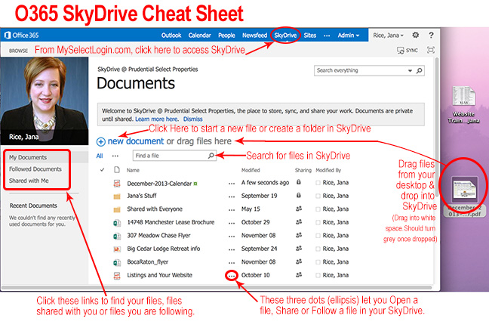Toggle presence checkbox in 307 Meadow Chase Flyer row
This screenshot has height=334, width=489.
[318, 236]
